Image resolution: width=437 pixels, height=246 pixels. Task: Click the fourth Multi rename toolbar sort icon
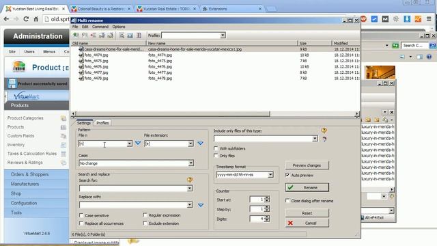102,35
